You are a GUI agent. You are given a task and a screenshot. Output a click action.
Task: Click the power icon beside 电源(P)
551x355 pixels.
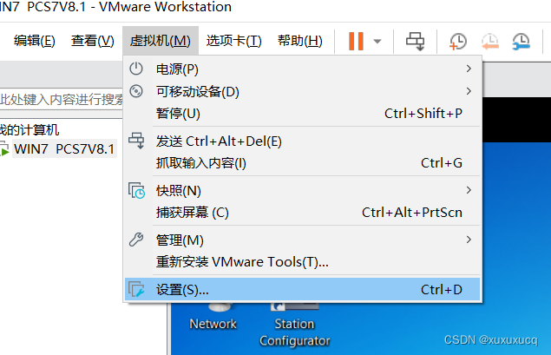coord(136,69)
